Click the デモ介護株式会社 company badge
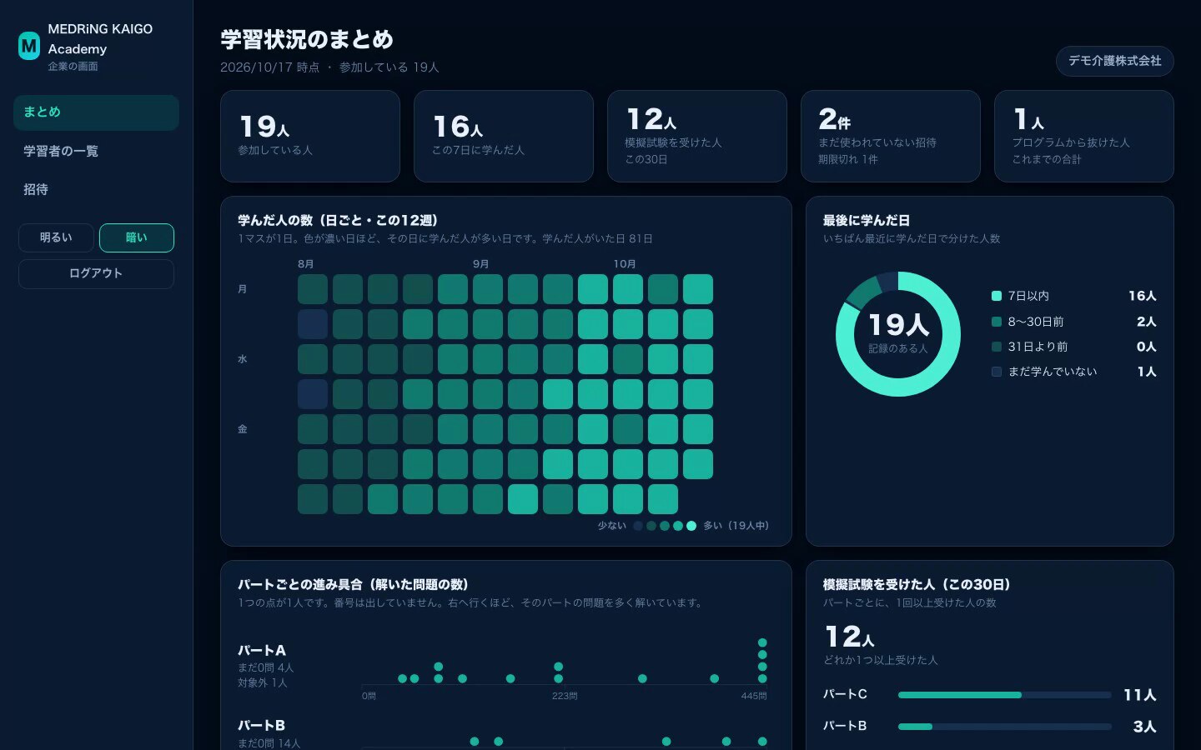 pyautogui.click(x=1115, y=61)
